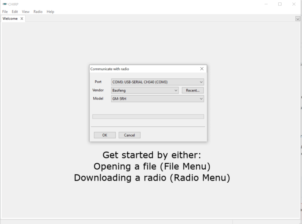Open the Edit menu
The image size is (302, 224).
(x=14, y=11)
